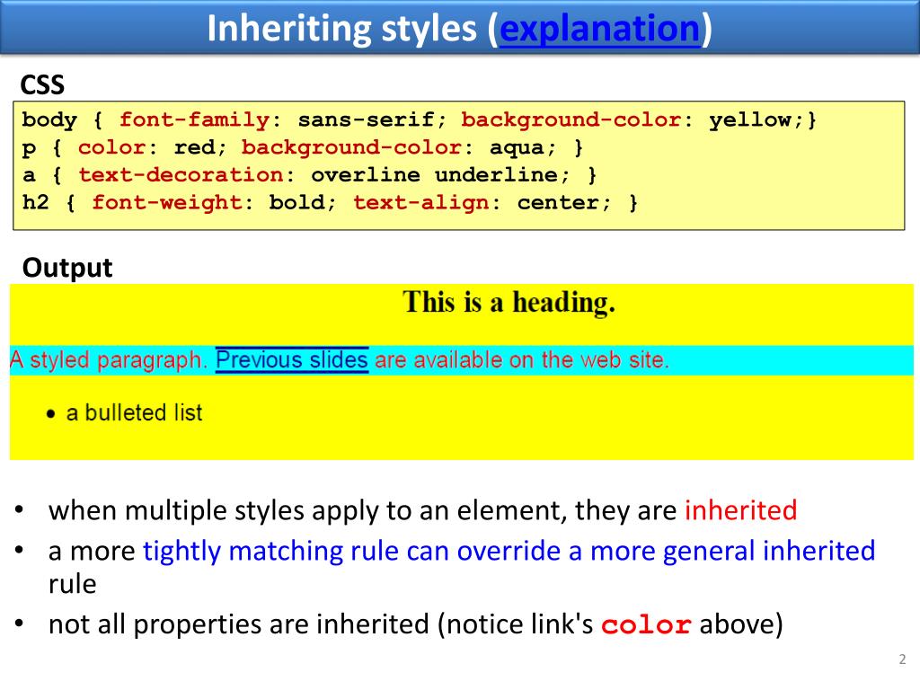This screenshot has height=690, width=920.
Task: Click the 'h2 { font-weight' code line
Action: (x=331, y=202)
